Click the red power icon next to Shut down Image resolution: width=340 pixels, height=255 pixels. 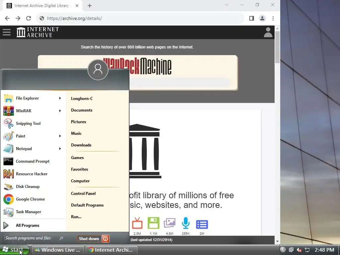click(106, 239)
